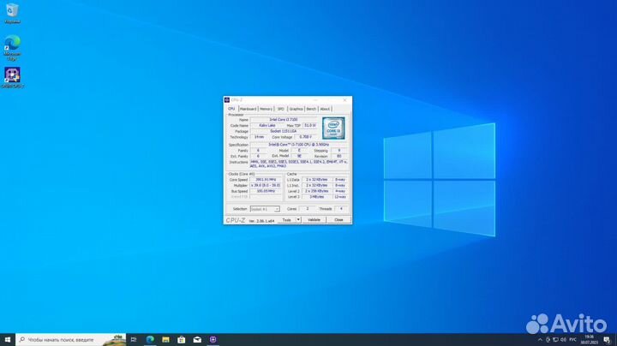Switch to the Memory tab

click(x=266, y=109)
